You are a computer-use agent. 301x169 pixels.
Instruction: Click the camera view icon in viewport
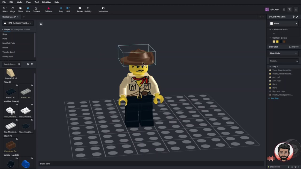41,24
